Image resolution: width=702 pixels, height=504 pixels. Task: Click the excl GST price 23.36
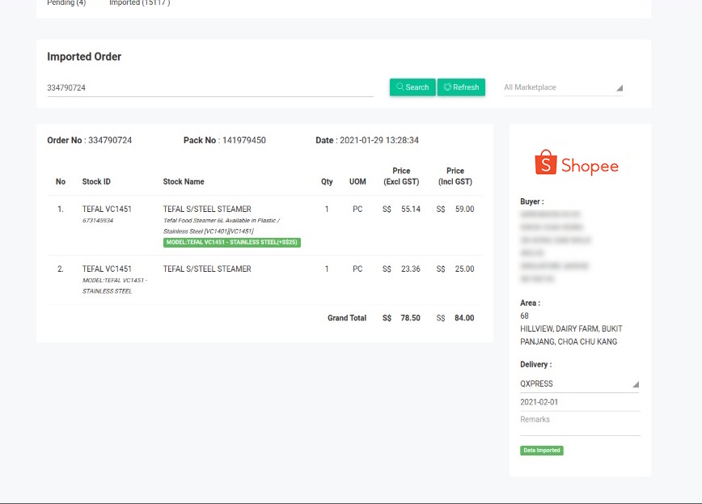pyautogui.click(x=411, y=269)
